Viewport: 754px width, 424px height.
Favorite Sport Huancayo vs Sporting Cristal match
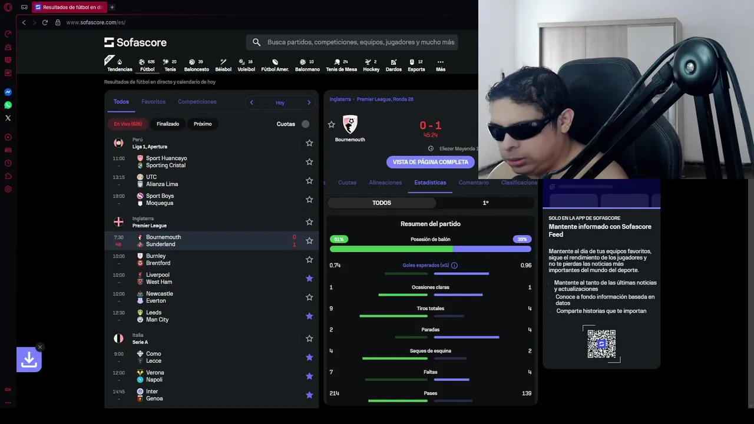tap(309, 162)
